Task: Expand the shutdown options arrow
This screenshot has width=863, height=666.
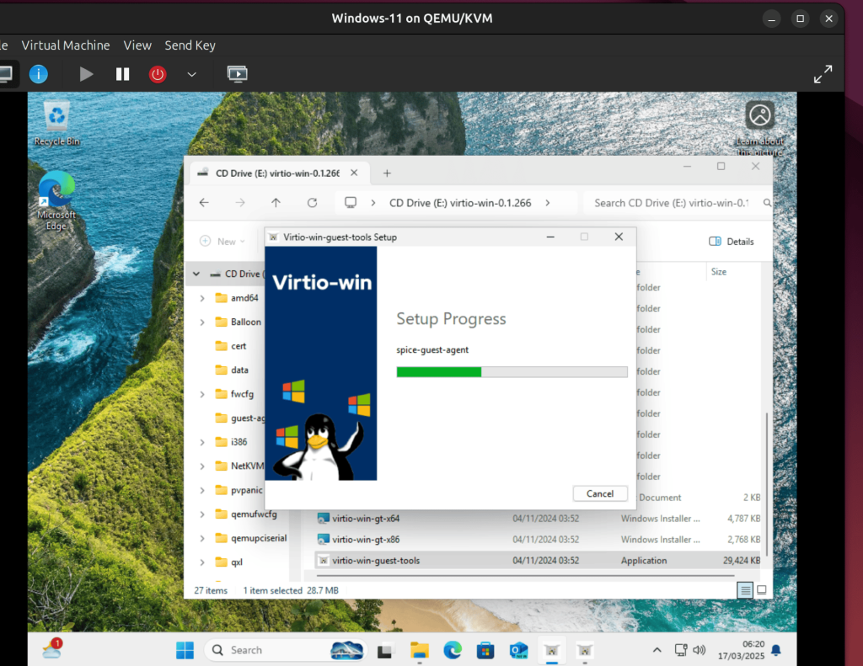Action: pos(191,74)
